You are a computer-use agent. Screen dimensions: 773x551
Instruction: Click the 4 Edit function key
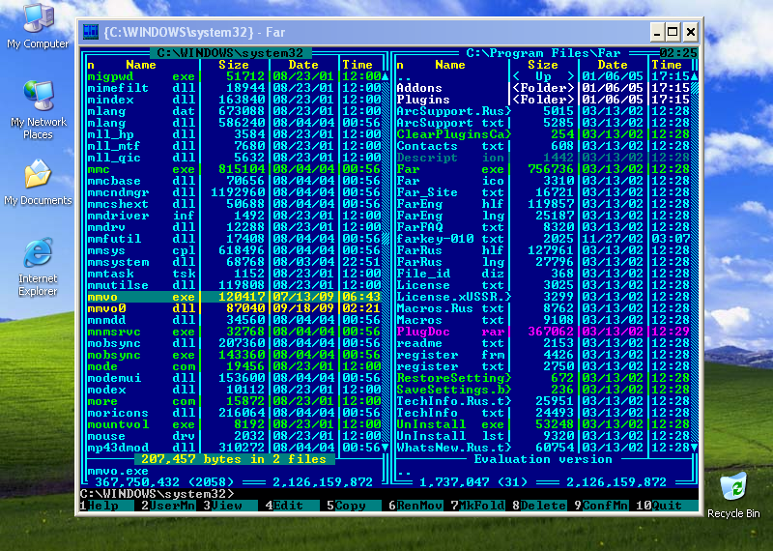click(292, 506)
